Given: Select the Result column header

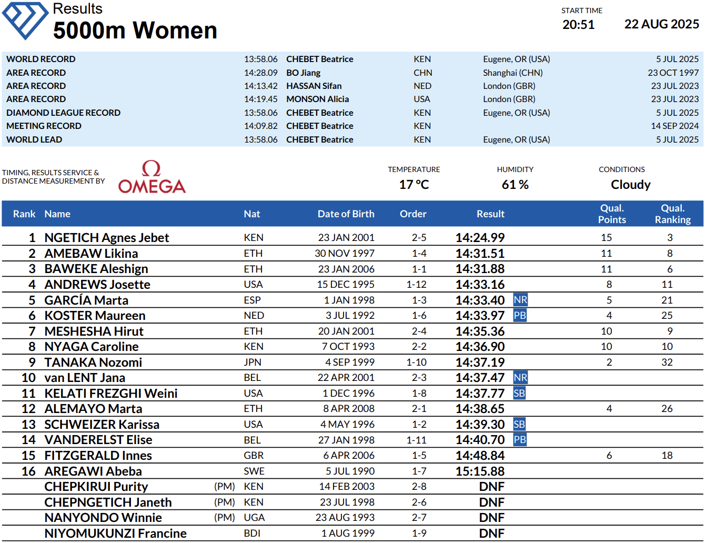Looking at the screenshot, I should [490, 214].
